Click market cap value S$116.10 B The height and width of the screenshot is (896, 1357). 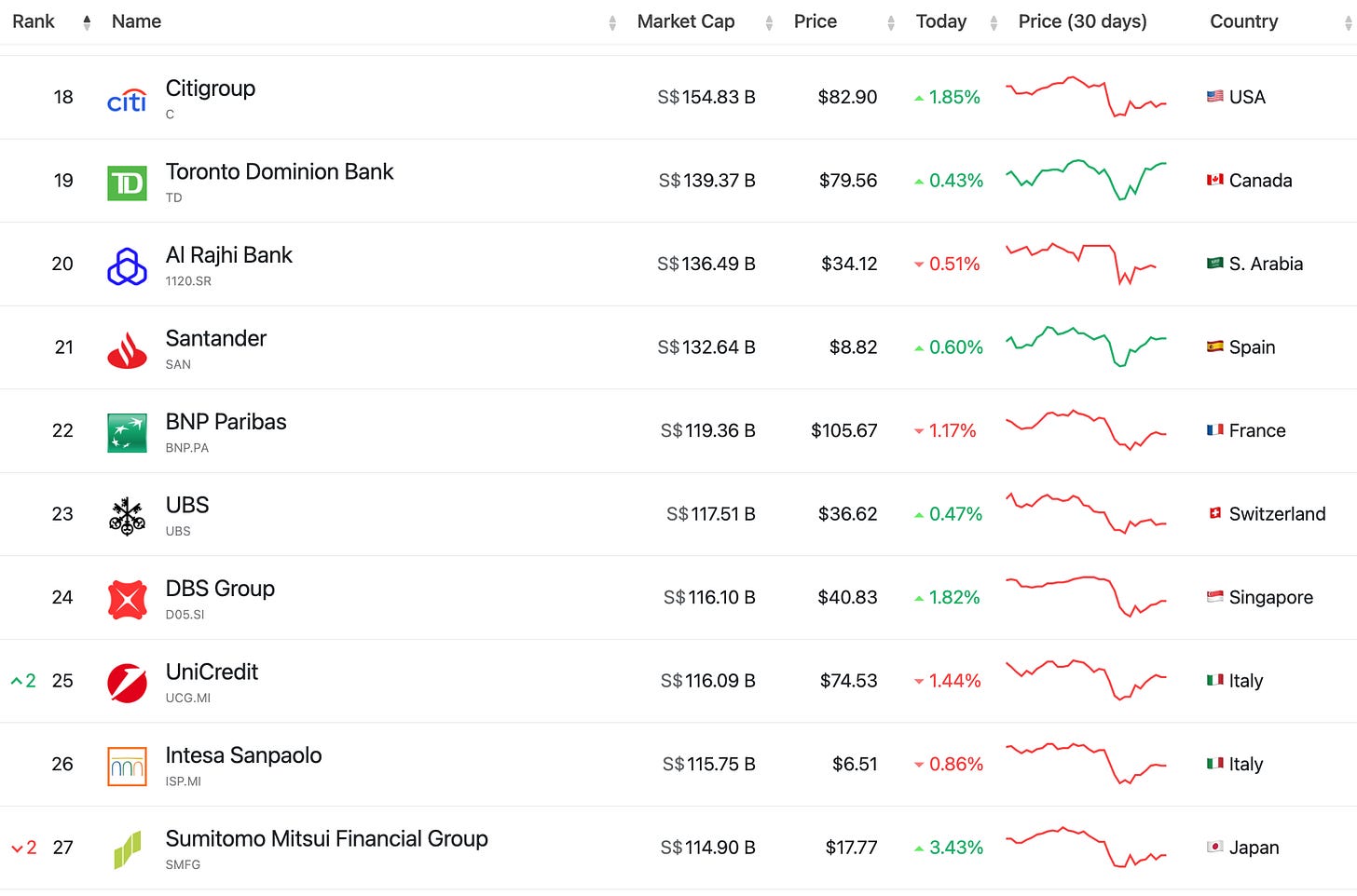coord(709,597)
